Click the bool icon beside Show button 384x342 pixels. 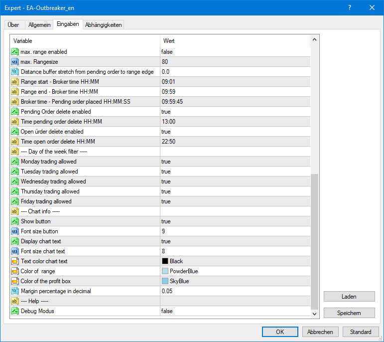tap(15, 221)
